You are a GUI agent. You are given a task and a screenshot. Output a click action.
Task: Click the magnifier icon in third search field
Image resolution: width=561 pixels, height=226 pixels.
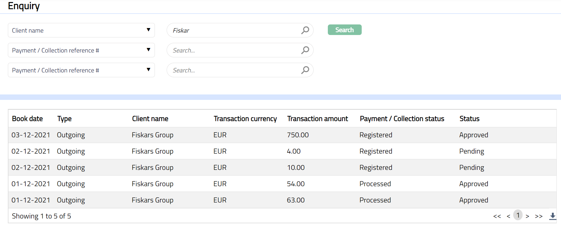305,70
